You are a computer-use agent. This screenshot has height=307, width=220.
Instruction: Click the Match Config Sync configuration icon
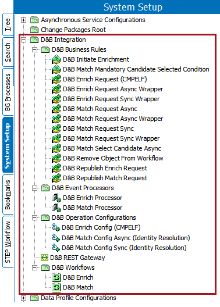[x=56, y=248]
